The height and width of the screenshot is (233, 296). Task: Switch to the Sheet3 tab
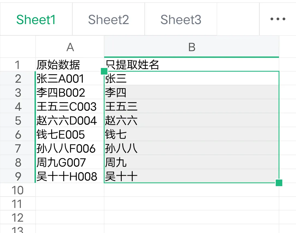click(181, 20)
